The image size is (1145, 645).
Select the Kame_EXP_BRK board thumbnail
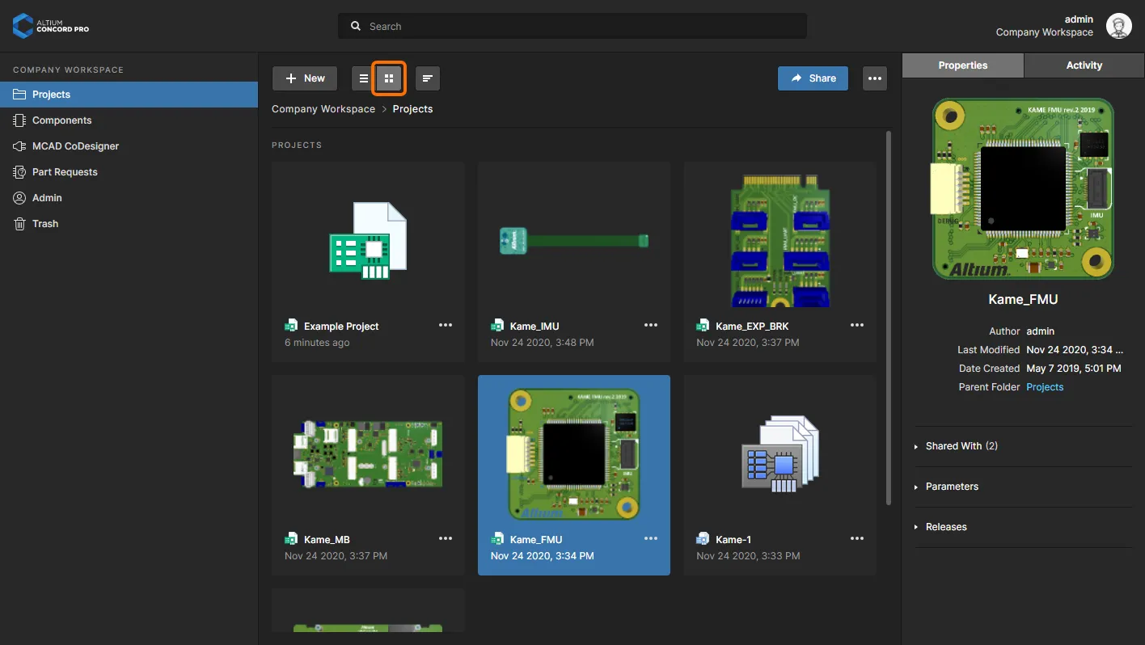[x=780, y=240]
